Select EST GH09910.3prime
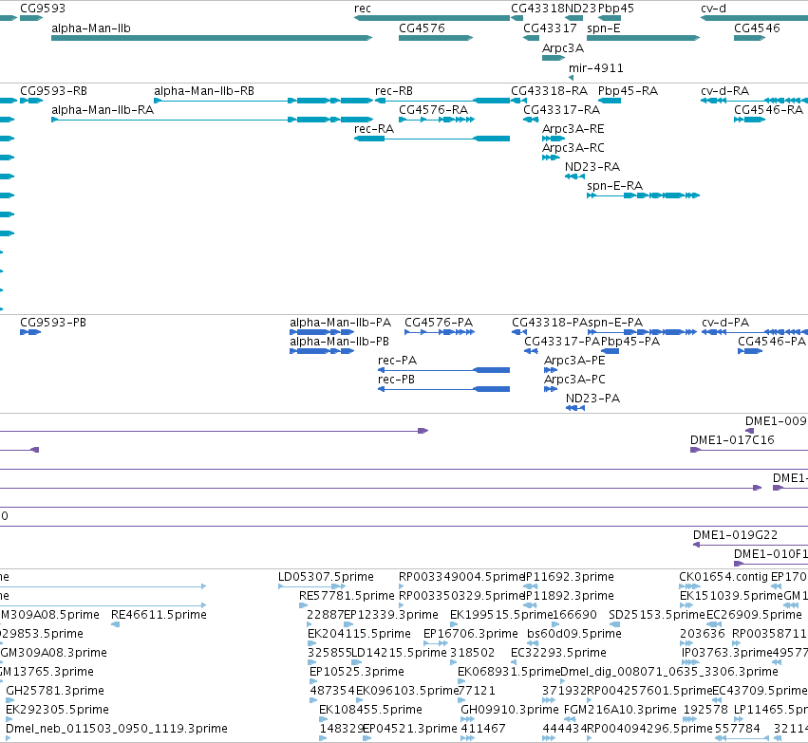 pyautogui.click(x=510, y=710)
